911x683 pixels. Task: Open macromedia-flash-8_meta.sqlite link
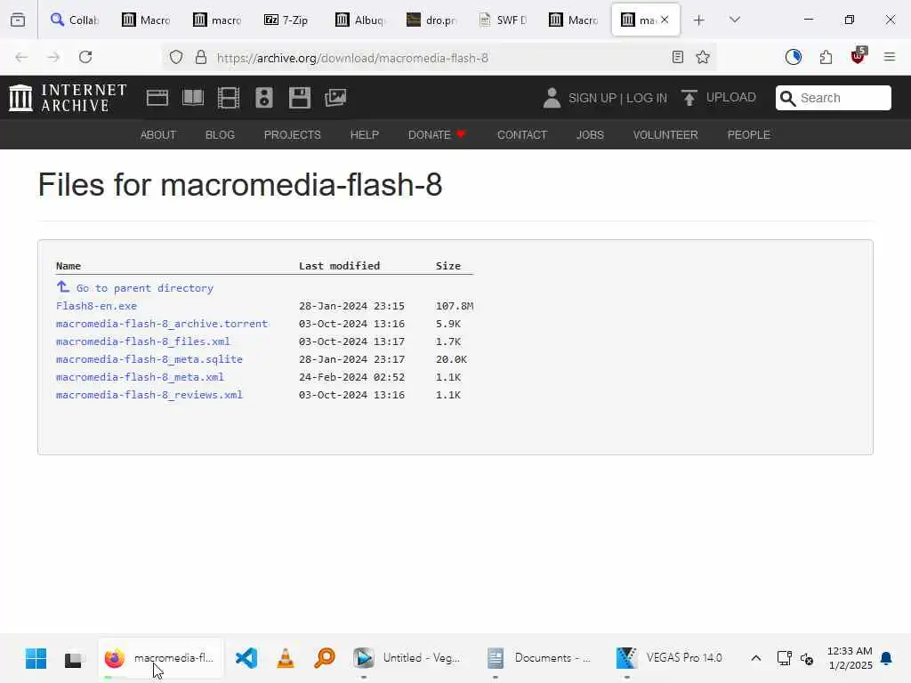pyautogui.click(x=149, y=359)
